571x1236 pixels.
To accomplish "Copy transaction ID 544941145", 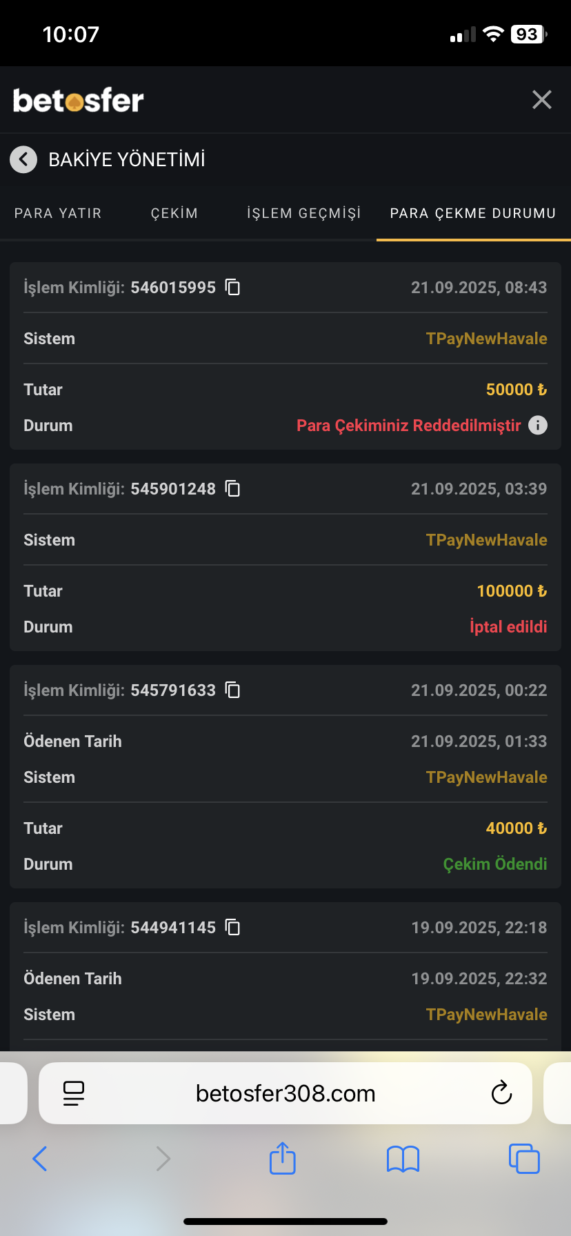I will [x=233, y=928].
